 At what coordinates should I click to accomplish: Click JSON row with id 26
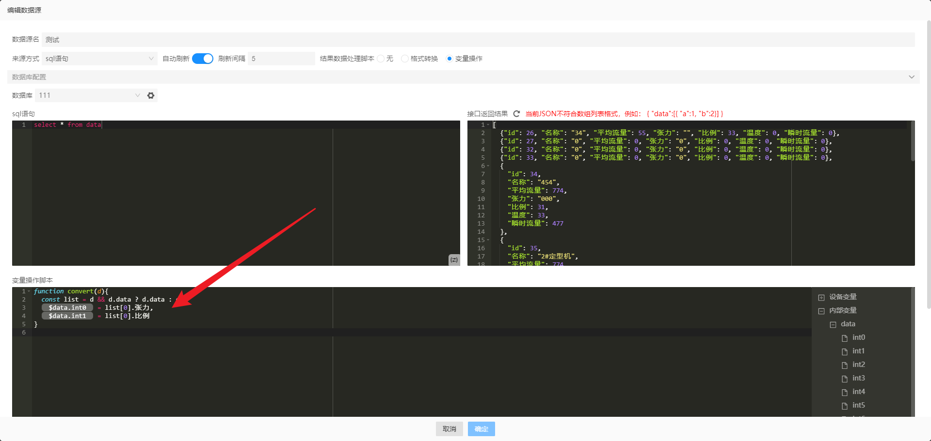point(670,133)
